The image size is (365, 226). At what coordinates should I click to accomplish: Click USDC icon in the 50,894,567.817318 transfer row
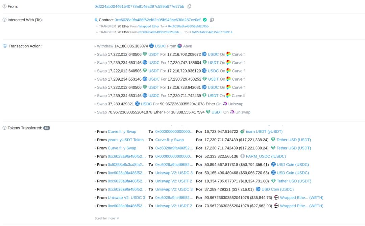click(x=273, y=164)
